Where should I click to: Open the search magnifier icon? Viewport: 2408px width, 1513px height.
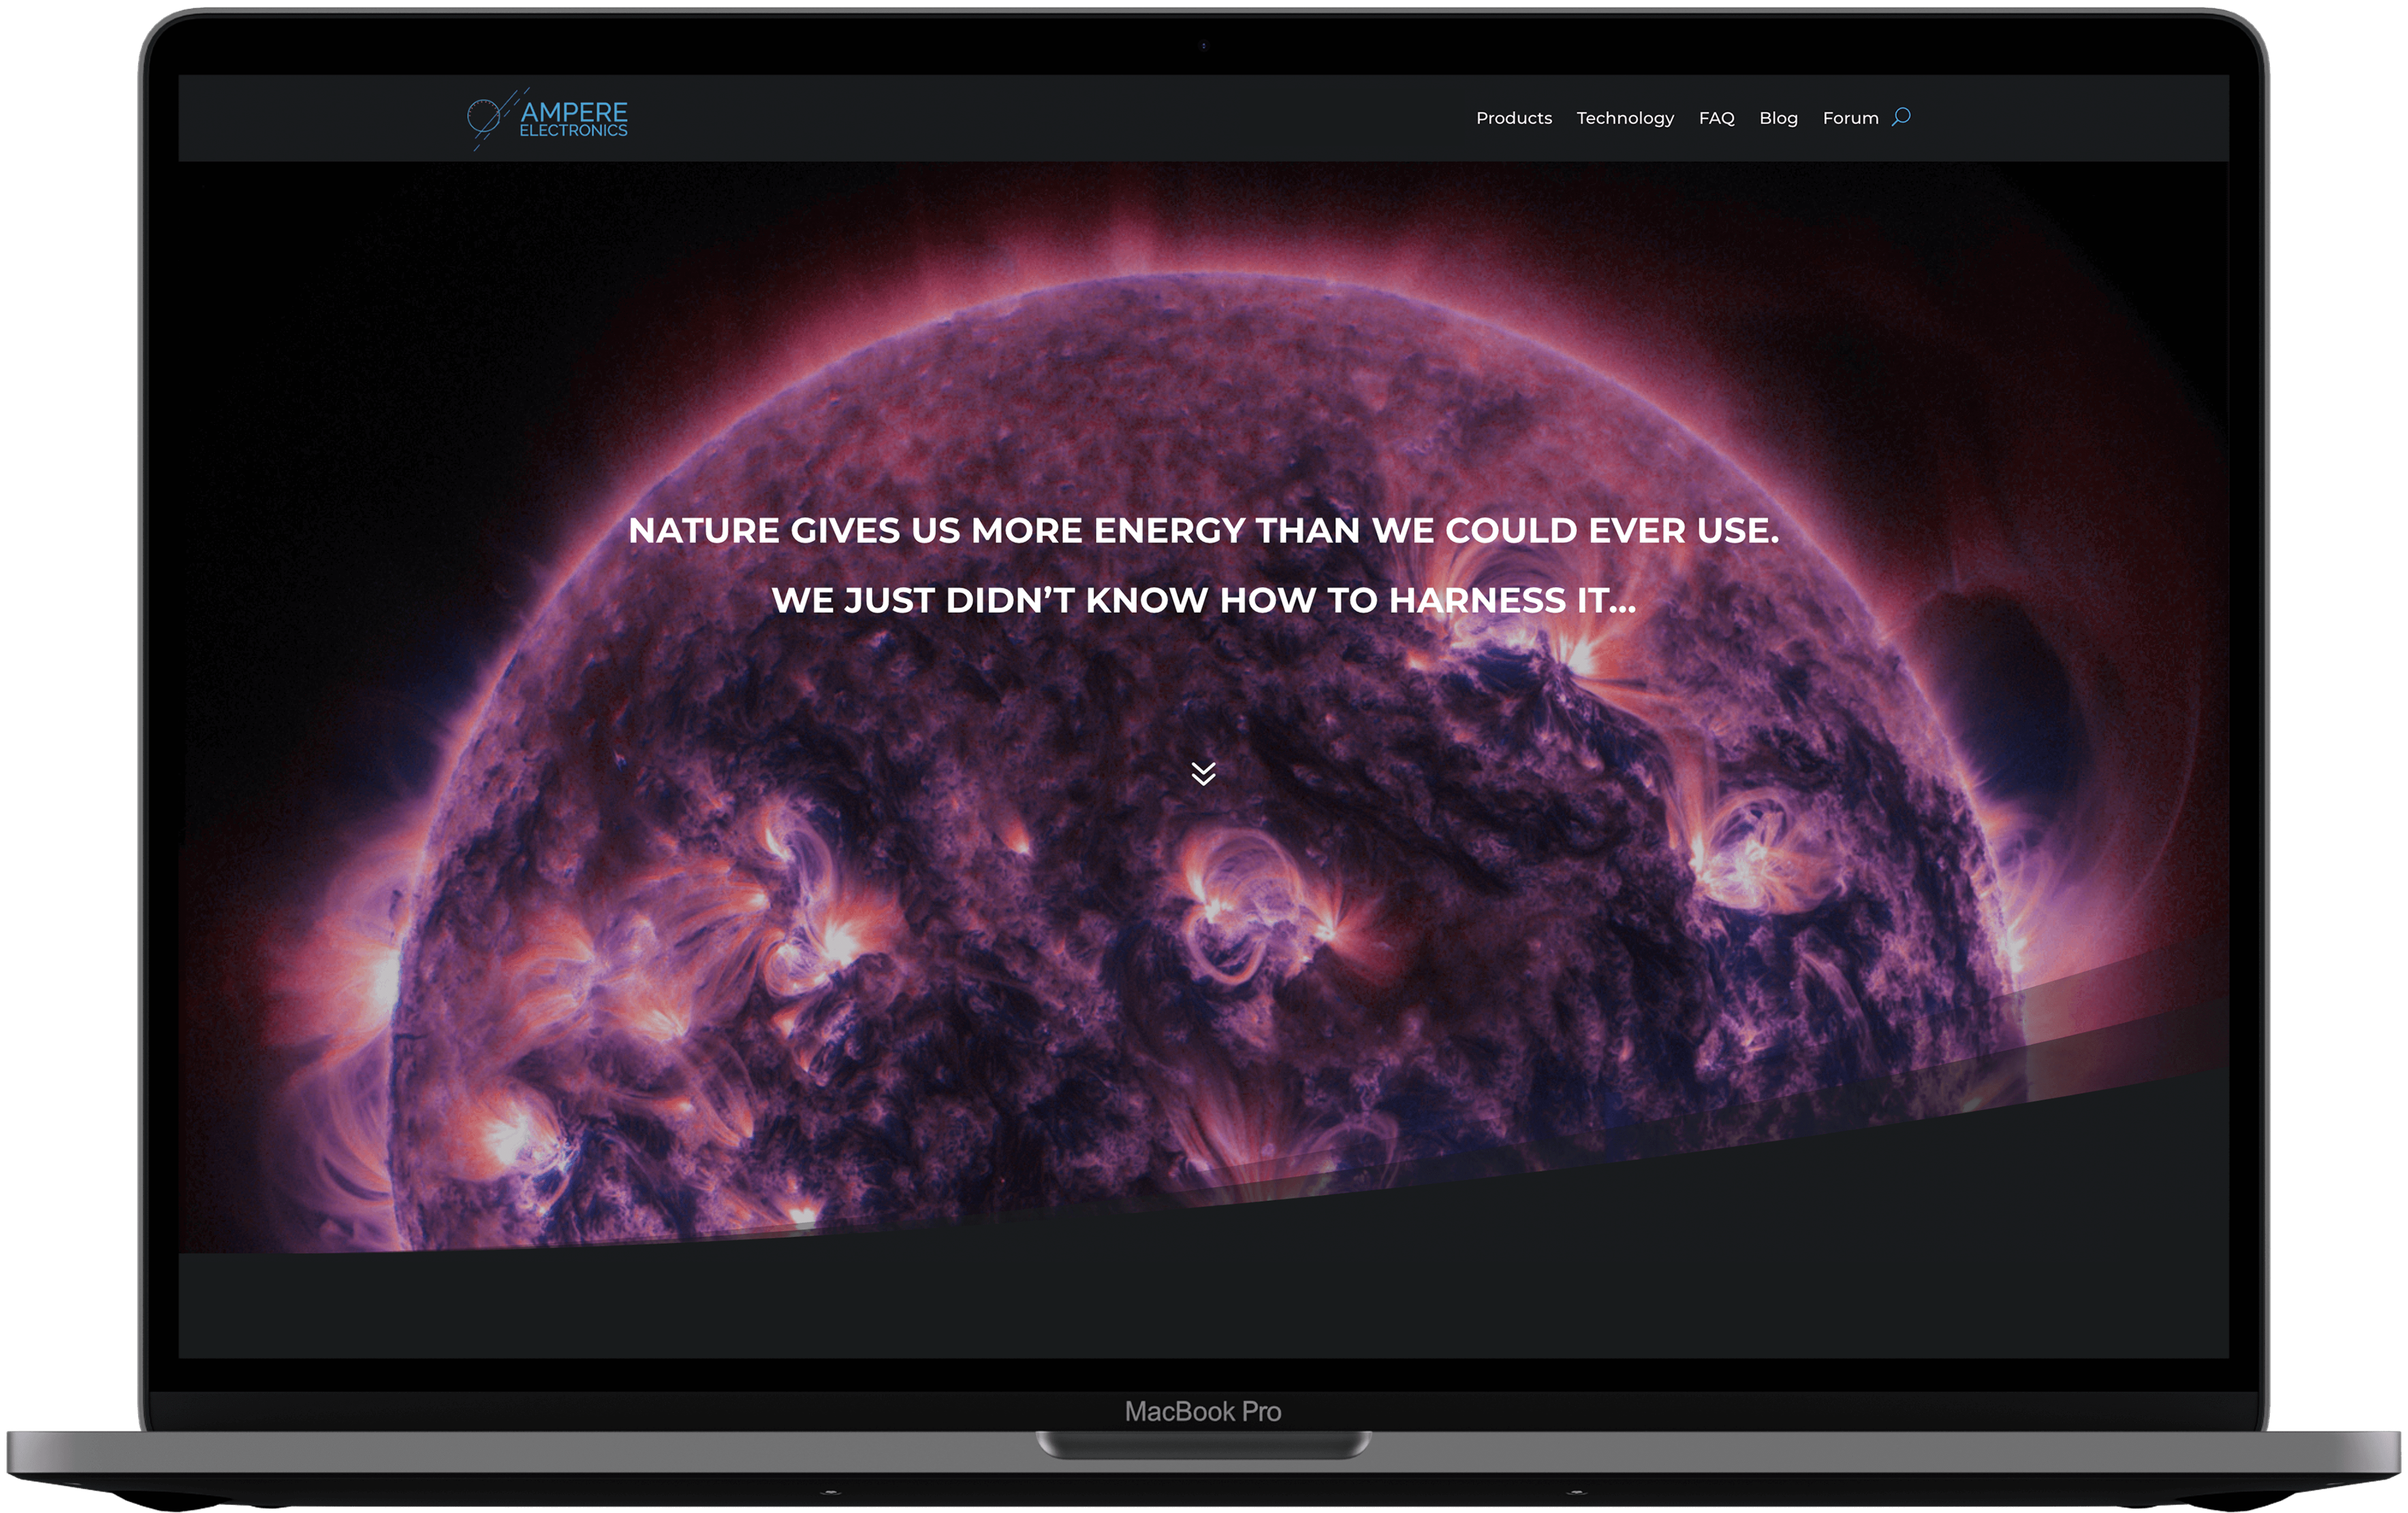click(1901, 117)
